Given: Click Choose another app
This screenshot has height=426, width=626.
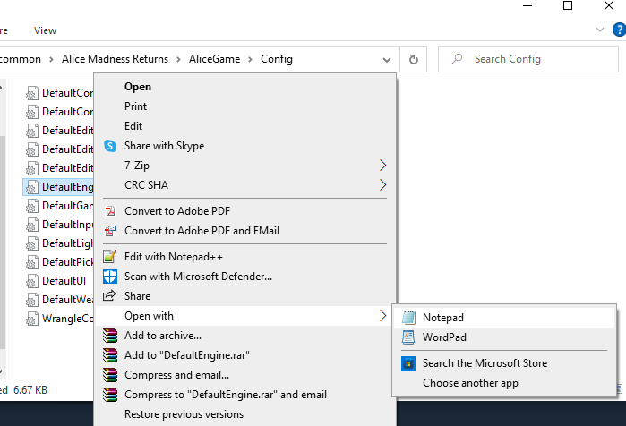Looking at the screenshot, I should pyautogui.click(x=470, y=383).
